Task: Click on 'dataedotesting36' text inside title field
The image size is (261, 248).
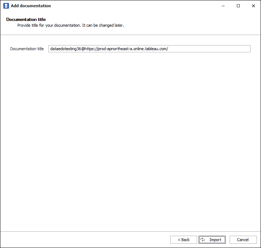Action: click(65, 49)
